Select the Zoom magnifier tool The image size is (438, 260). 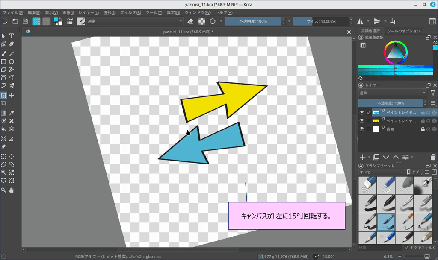coord(3,190)
